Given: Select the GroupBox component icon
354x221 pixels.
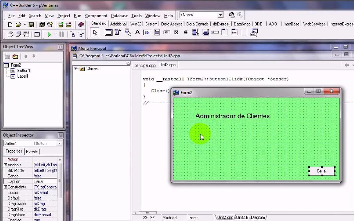Looking at the screenshot, I should pyautogui.click(x=225, y=32).
